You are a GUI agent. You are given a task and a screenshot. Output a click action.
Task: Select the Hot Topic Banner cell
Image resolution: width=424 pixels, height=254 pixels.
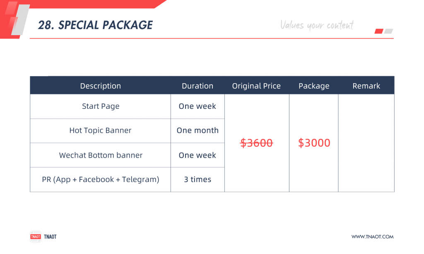[100, 131]
